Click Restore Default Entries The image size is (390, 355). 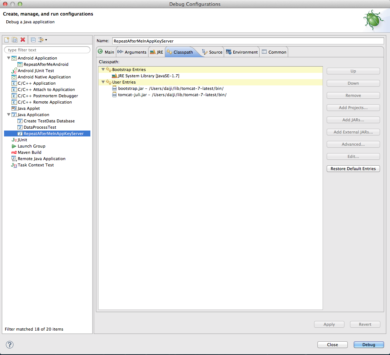[x=353, y=168]
